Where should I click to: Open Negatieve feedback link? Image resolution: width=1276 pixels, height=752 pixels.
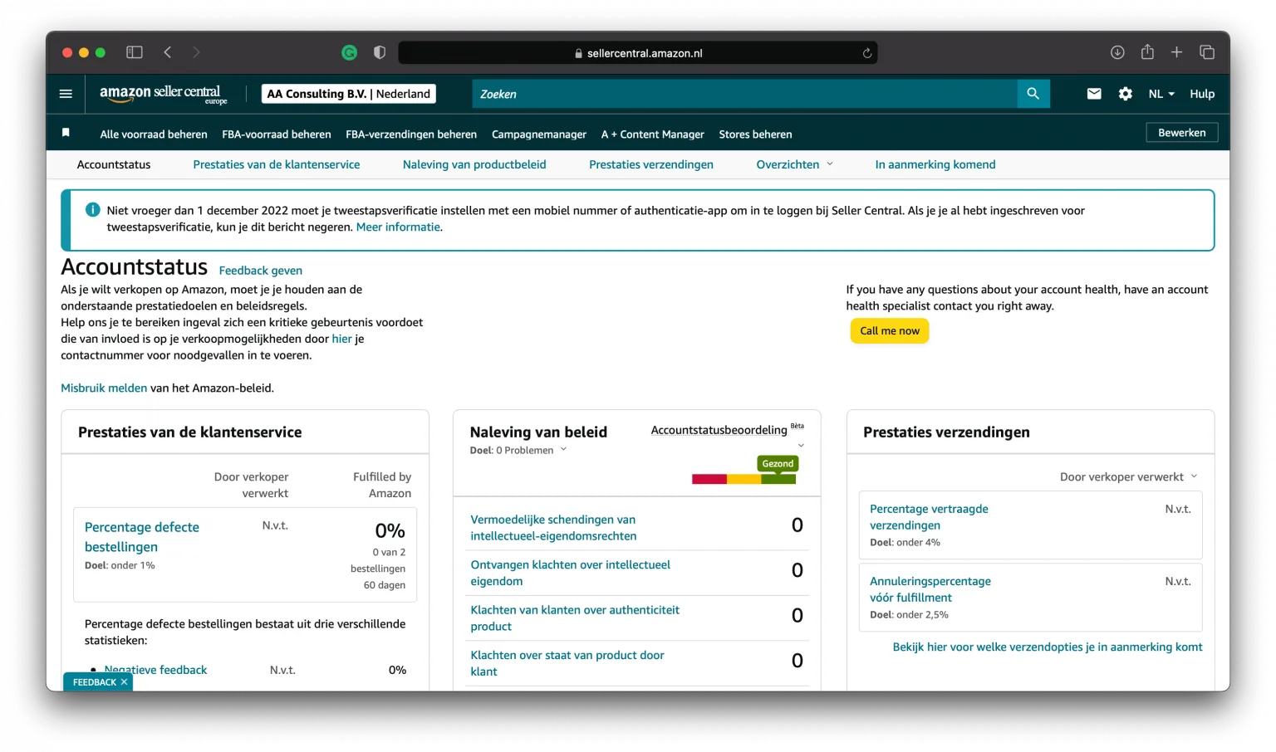tap(156, 670)
